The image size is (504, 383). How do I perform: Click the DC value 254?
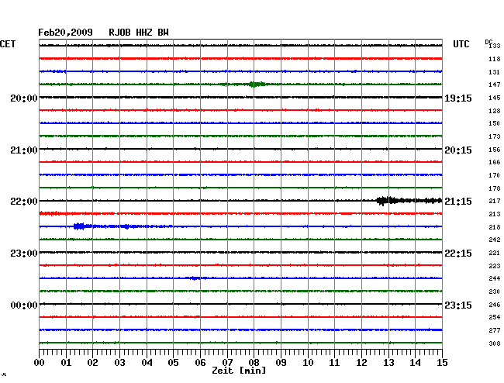(x=495, y=317)
